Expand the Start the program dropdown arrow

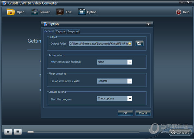[130, 99]
